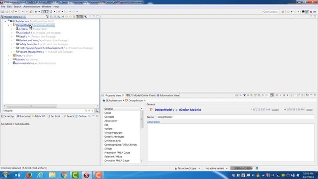
Task: Click the lifecycle filter text field
Action: tap(44, 111)
